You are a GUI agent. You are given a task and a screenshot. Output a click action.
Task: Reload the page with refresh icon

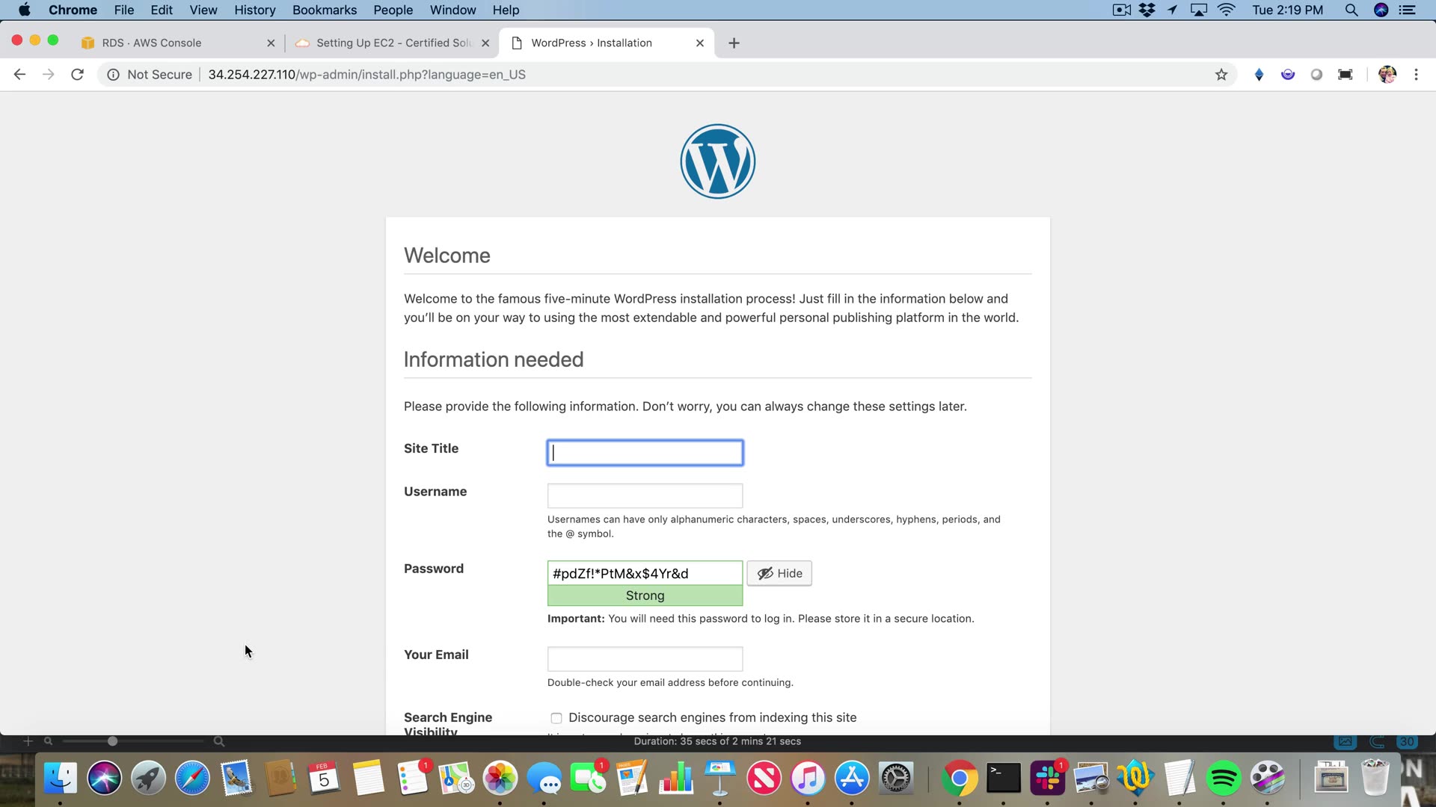click(77, 75)
